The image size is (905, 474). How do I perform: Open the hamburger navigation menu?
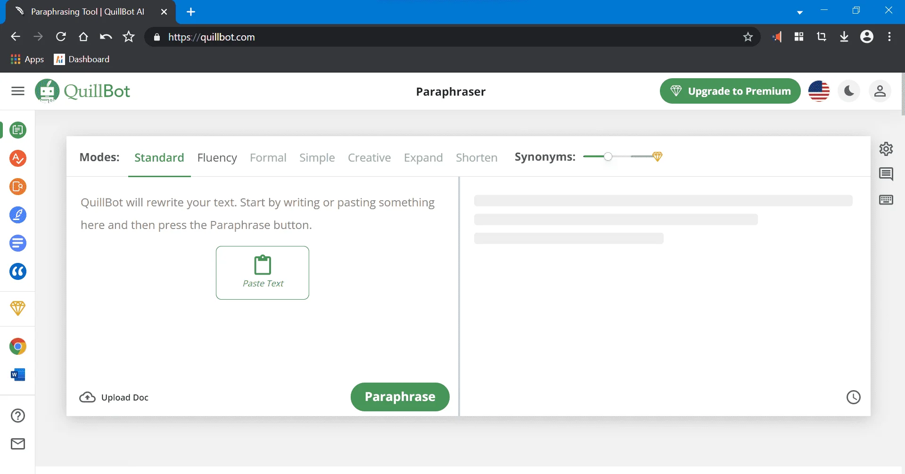pyautogui.click(x=18, y=91)
